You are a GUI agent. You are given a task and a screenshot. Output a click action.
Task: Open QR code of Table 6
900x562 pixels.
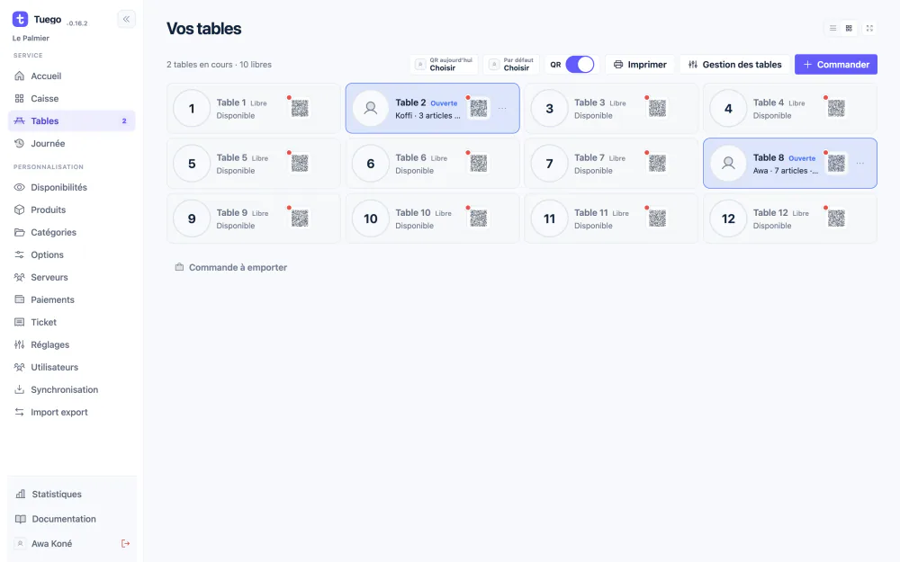[479, 164]
